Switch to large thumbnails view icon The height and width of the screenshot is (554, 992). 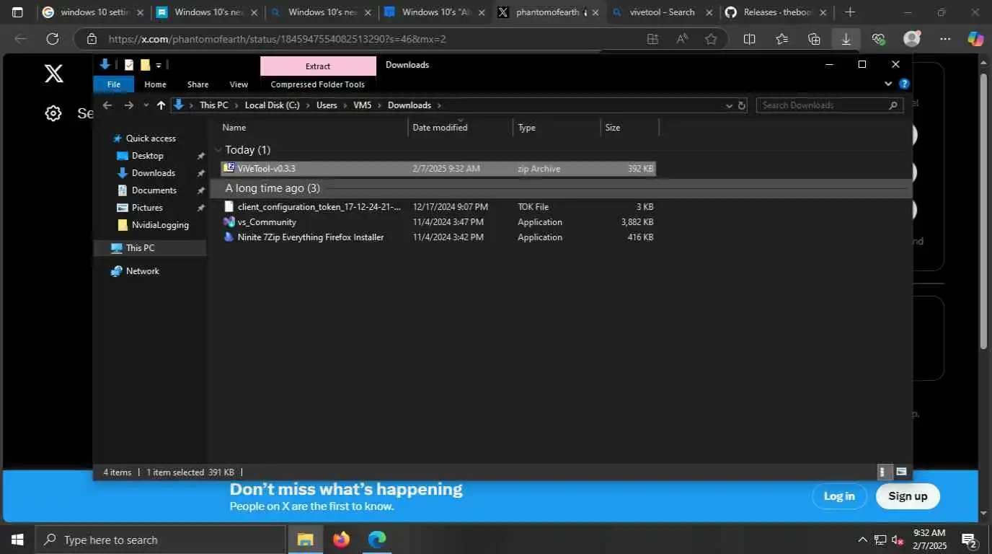click(x=901, y=472)
